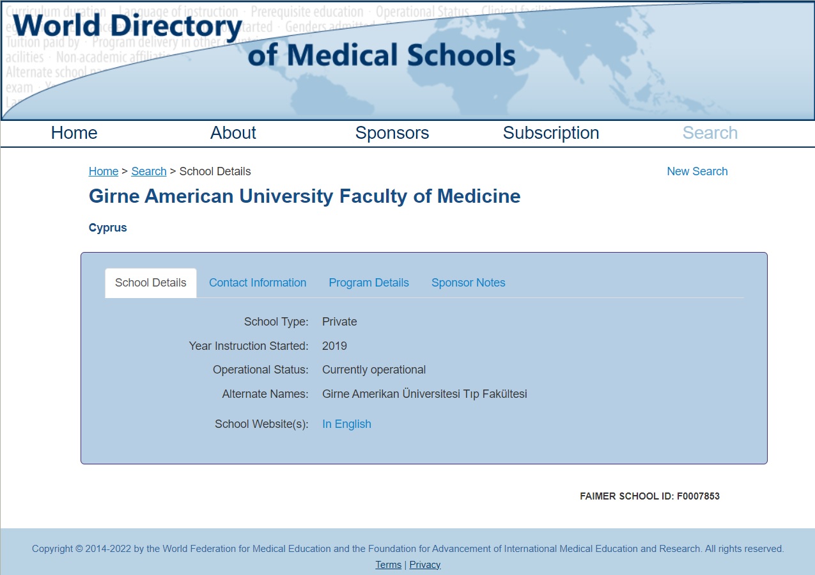Open the In English school website link
The width and height of the screenshot is (815, 575).
346,424
